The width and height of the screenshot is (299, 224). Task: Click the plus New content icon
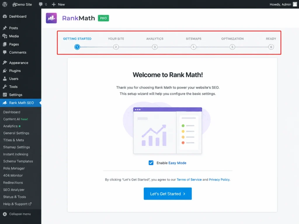pos(54,4)
